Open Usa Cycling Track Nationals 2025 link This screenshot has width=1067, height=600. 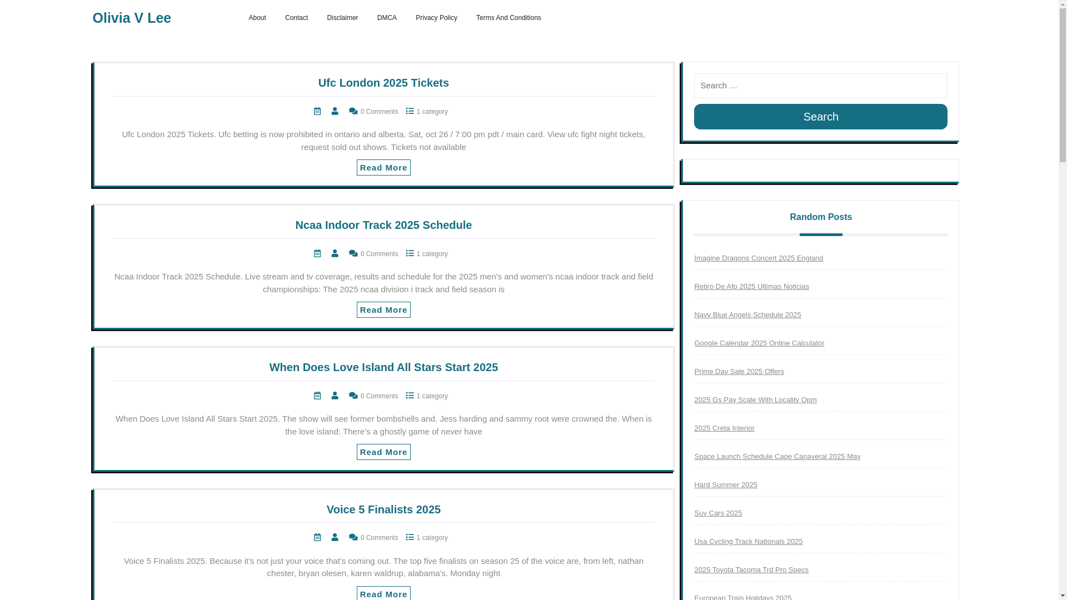[748, 541]
